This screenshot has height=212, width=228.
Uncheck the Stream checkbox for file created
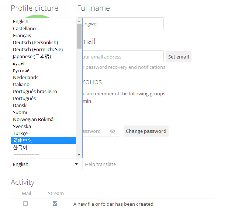click(x=55, y=204)
